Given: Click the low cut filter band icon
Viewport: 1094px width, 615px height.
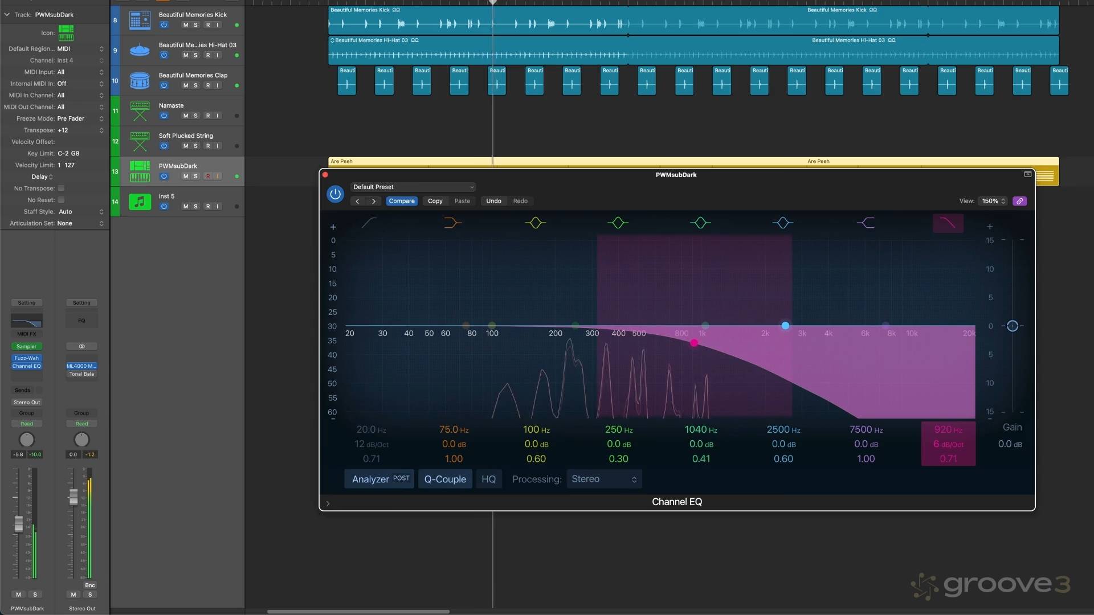Looking at the screenshot, I should pos(369,223).
